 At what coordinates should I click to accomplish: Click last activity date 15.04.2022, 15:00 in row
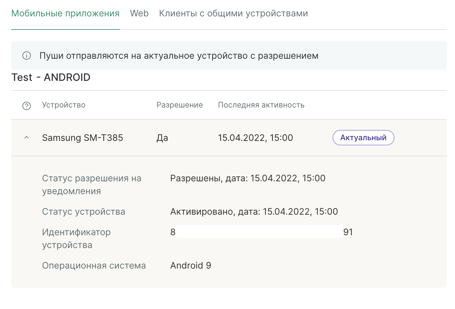click(x=256, y=138)
